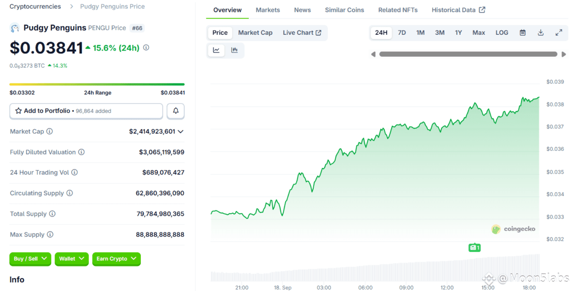Show Fully Diluted Valuation info icon

[x=81, y=152]
